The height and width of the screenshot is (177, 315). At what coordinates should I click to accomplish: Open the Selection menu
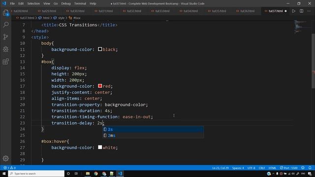[33, 3]
